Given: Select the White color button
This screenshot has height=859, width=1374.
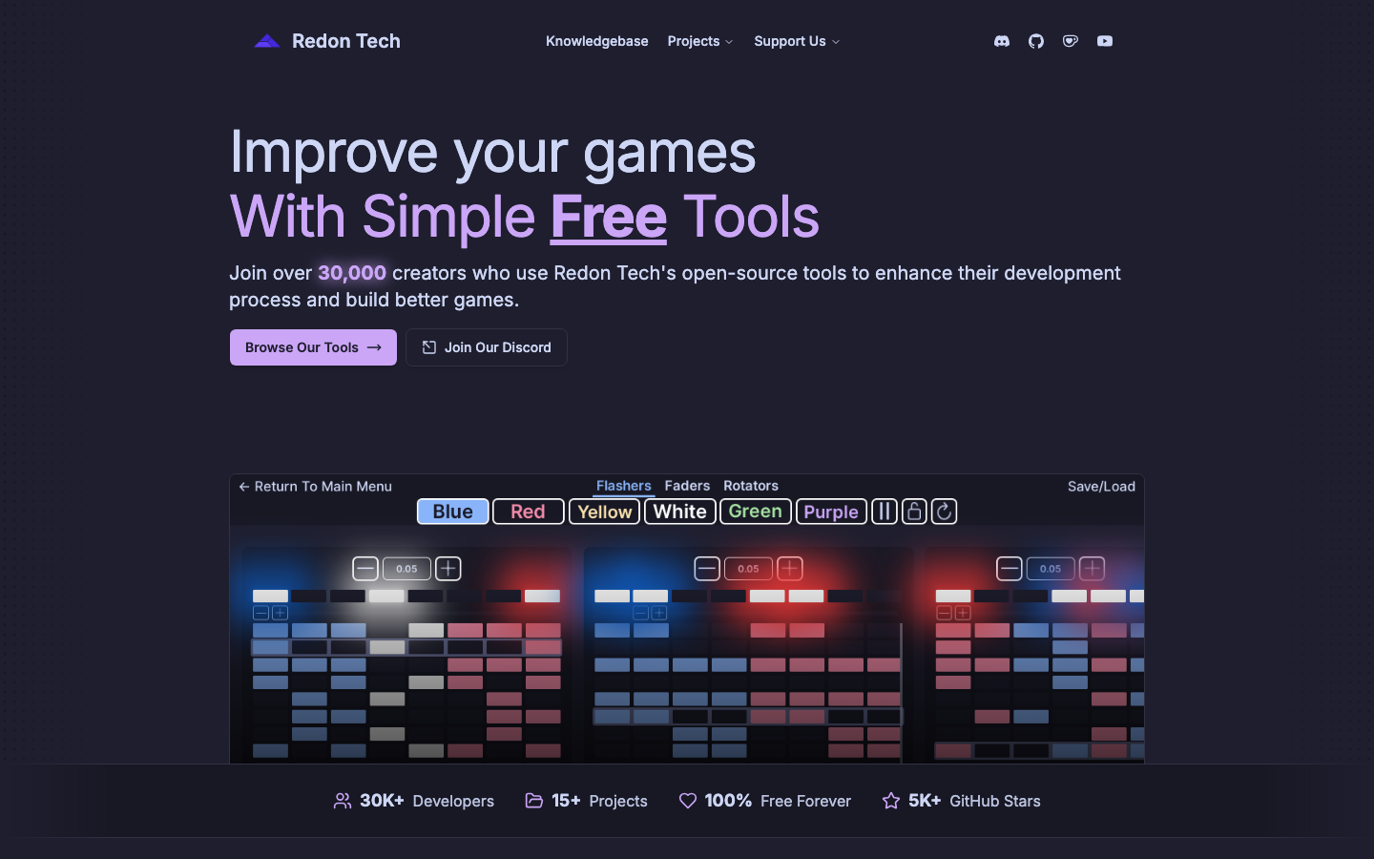Looking at the screenshot, I should click(680, 512).
